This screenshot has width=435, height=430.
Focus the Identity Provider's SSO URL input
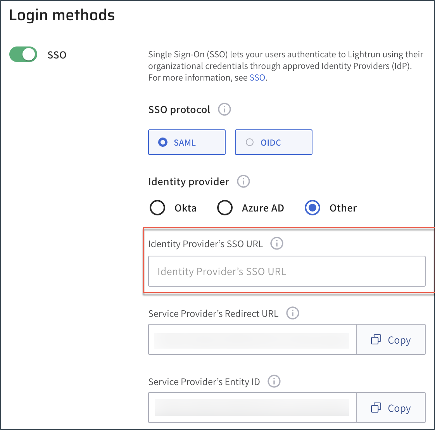point(287,271)
